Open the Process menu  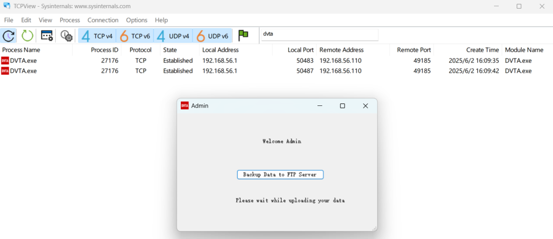click(70, 20)
